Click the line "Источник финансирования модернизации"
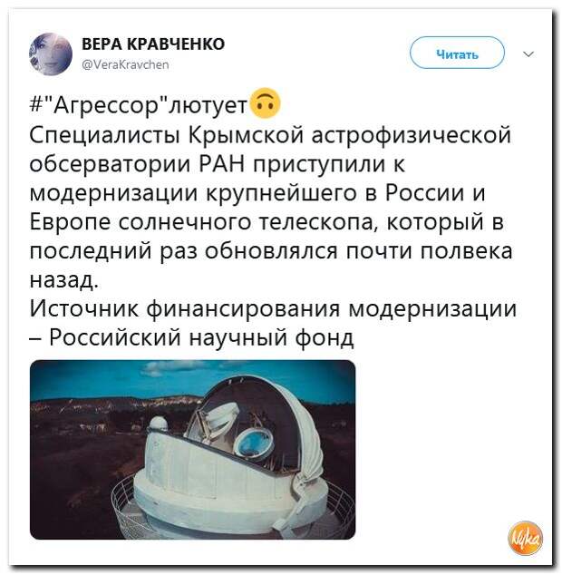 pos(273,309)
